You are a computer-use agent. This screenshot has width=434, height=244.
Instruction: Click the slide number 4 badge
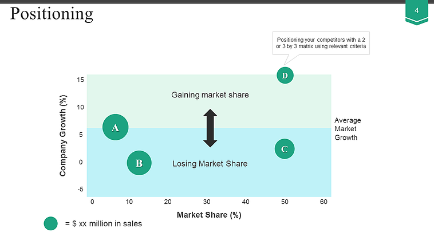pos(416,11)
